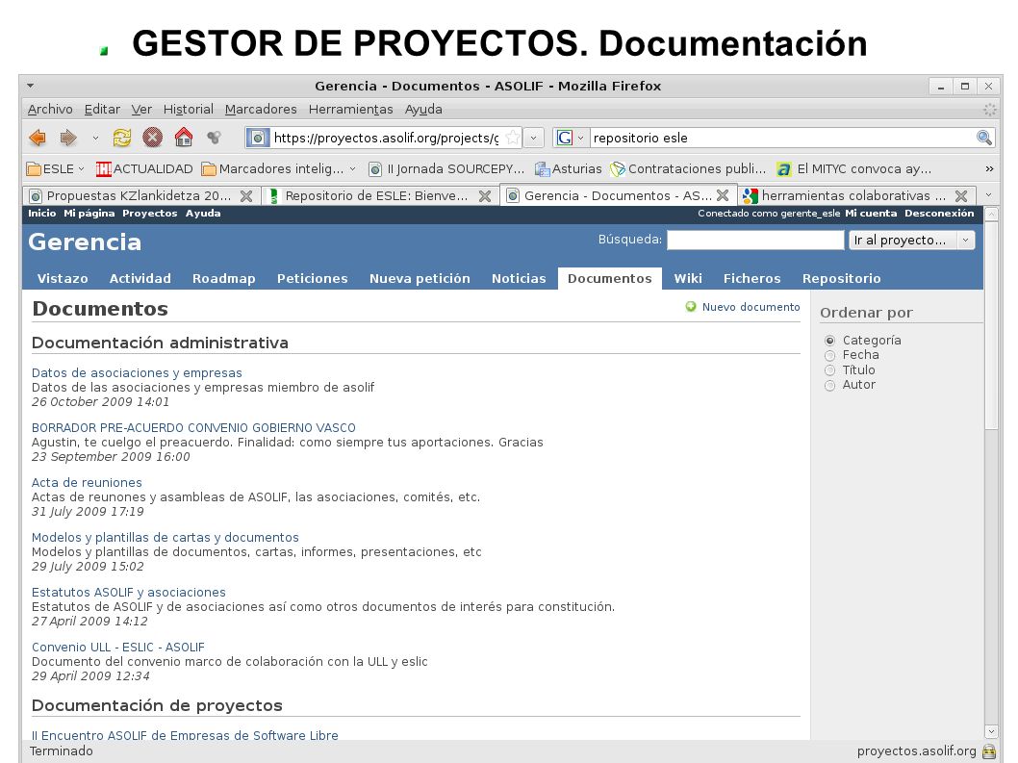Open the El MITYC convoca ay... bookmark
Screen dimensions: 1018x763
click(x=854, y=168)
